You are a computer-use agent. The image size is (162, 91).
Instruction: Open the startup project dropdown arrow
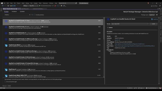point(52,6)
